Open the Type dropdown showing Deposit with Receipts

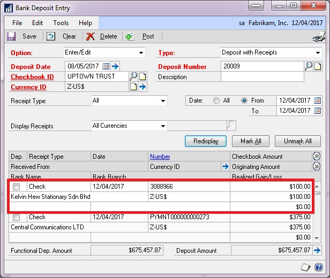271,52
